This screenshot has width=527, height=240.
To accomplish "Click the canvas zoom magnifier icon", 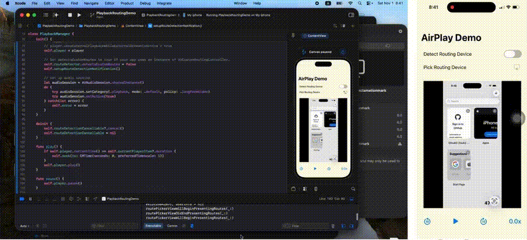I will click(x=353, y=189).
